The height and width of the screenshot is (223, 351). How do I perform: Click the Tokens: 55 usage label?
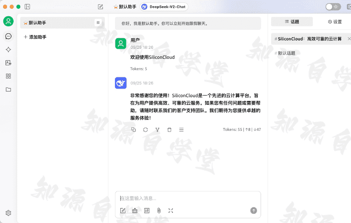(x=242, y=129)
